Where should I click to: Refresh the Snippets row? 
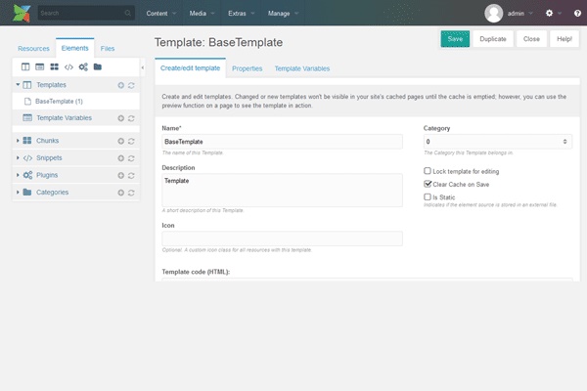[131, 158]
